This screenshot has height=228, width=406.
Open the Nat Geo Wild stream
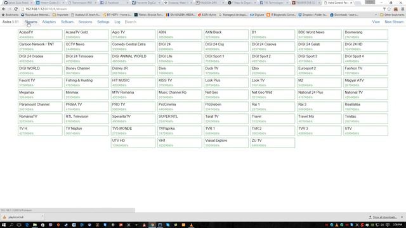(273, 94)
